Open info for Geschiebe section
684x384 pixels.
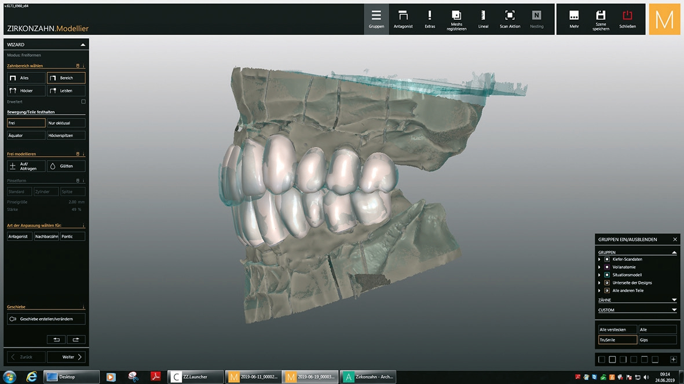coord(83,307)
